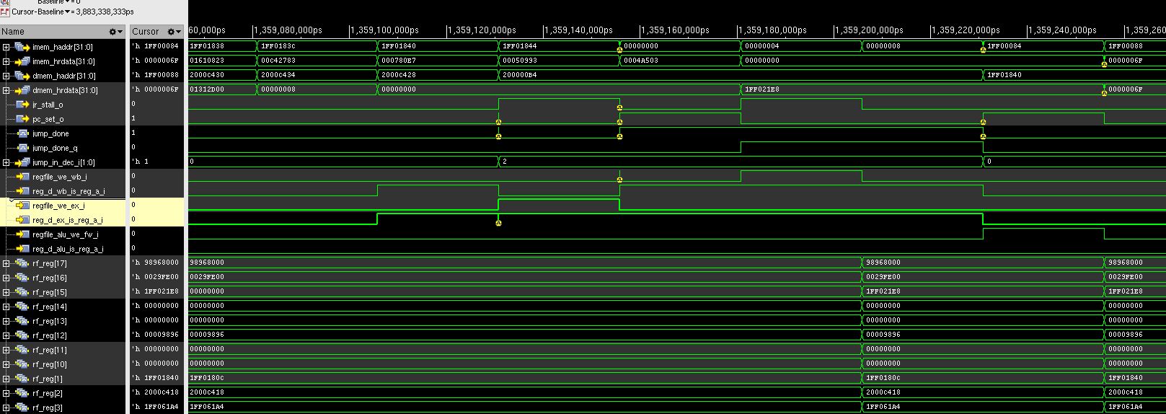This screenshot has width=1166, height=414.
Task: Click the rf_reg[11] register icon
Action: (x=22, y=350)
